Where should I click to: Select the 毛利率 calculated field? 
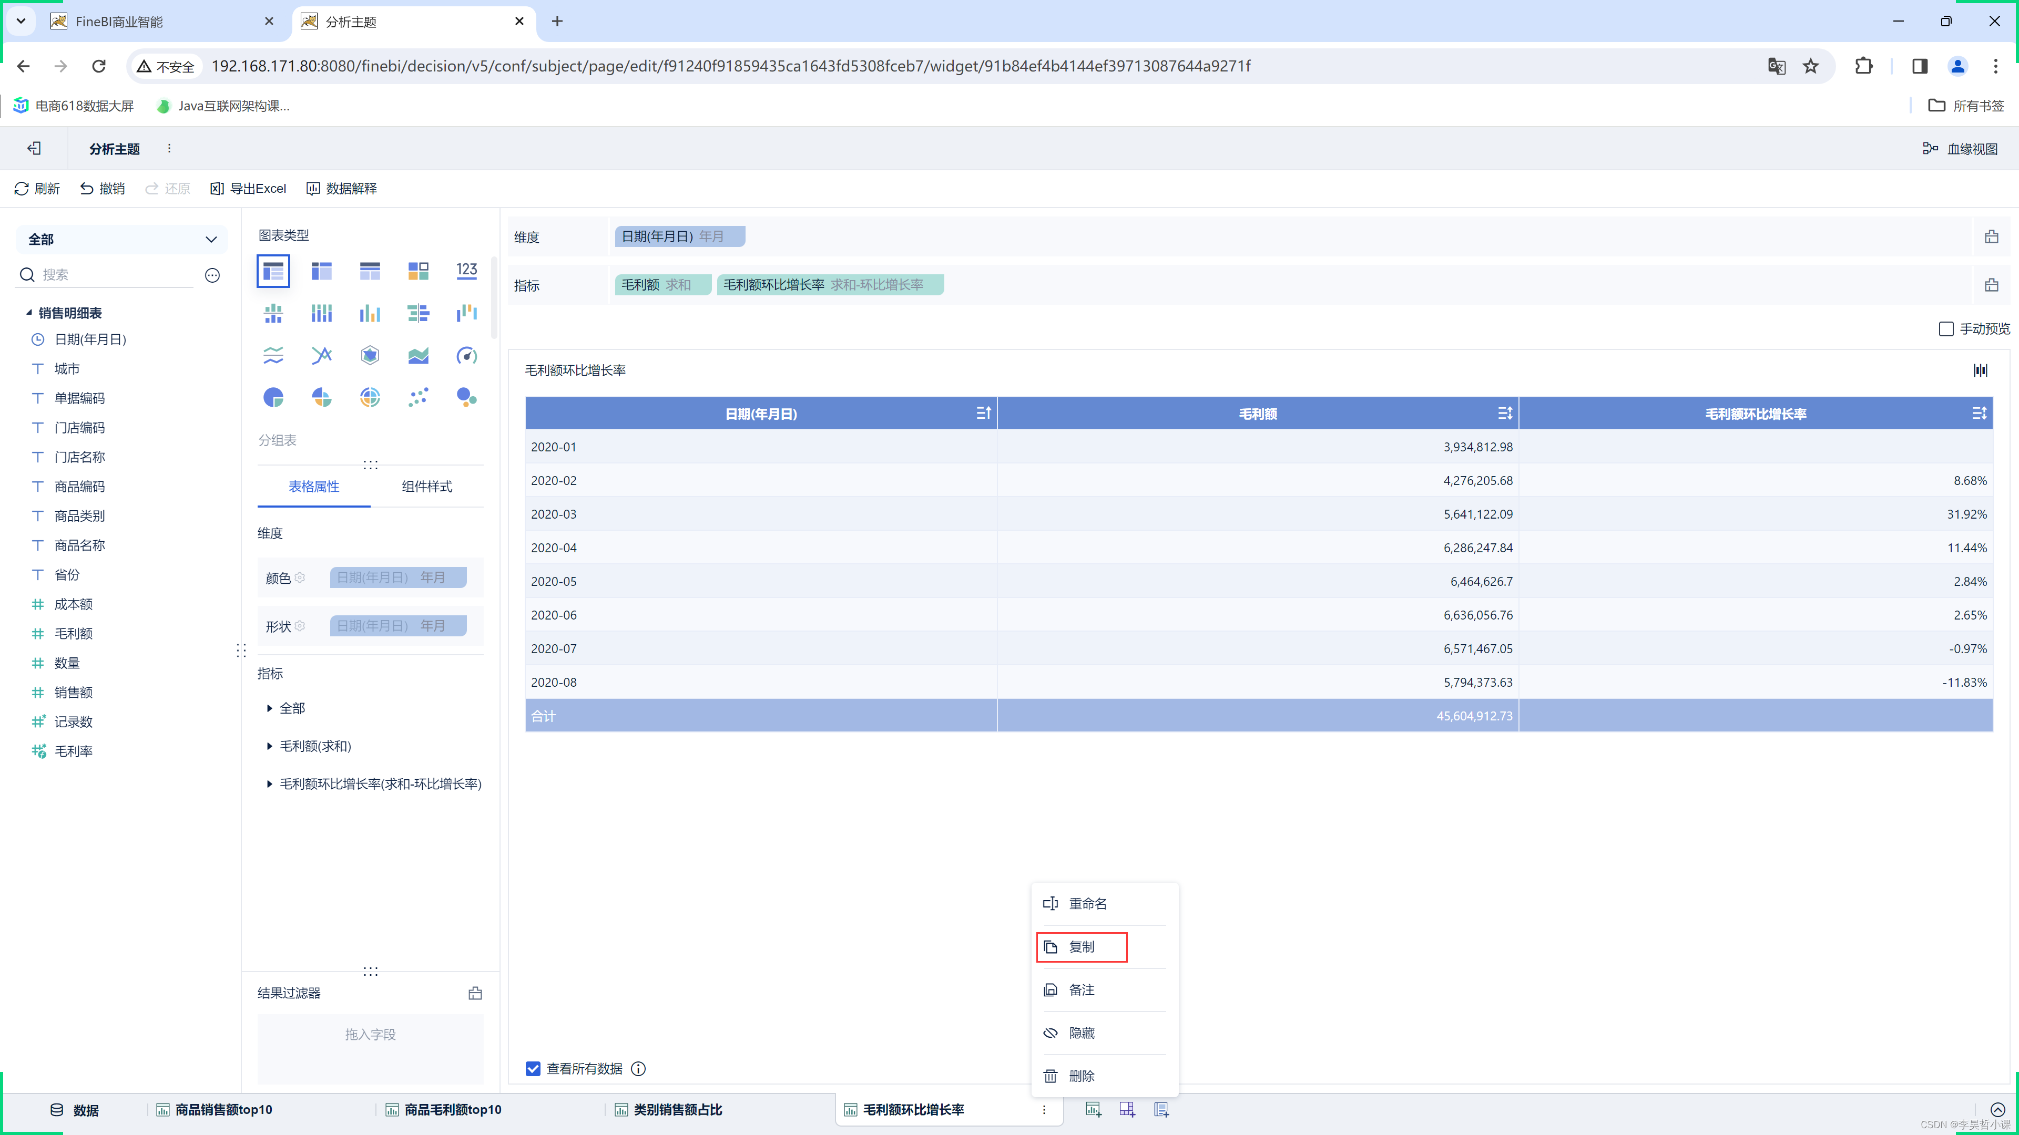click(74, 751)
